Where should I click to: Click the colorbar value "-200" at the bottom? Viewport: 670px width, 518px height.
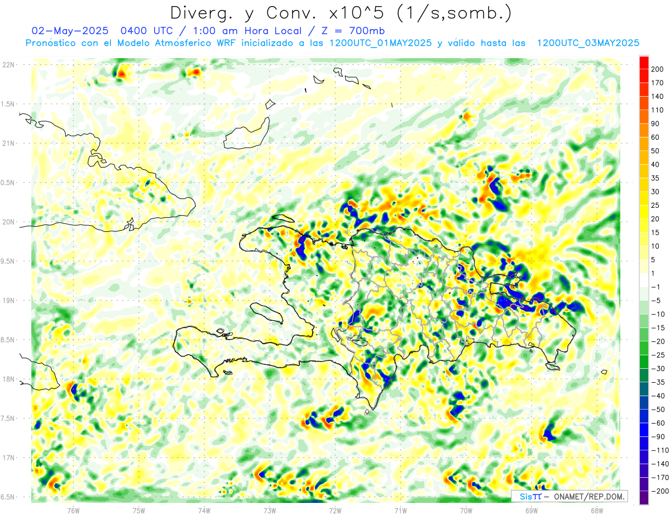point(659,491)
